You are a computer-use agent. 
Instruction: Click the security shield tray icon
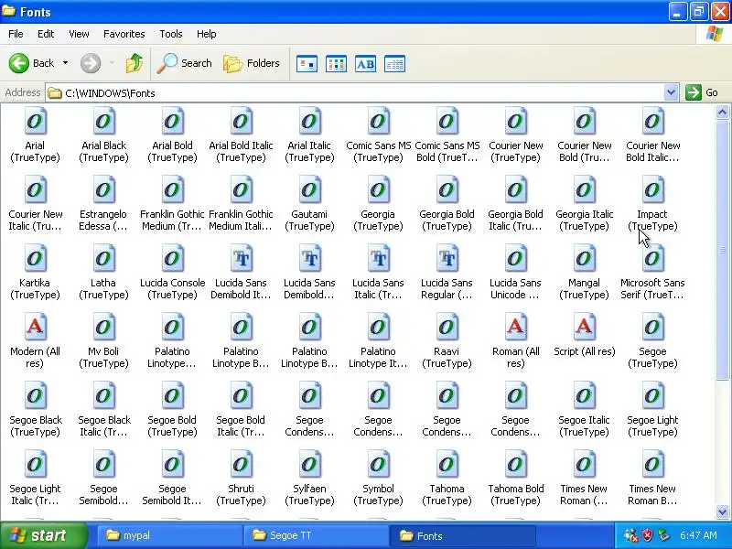(x=648, y=535)
